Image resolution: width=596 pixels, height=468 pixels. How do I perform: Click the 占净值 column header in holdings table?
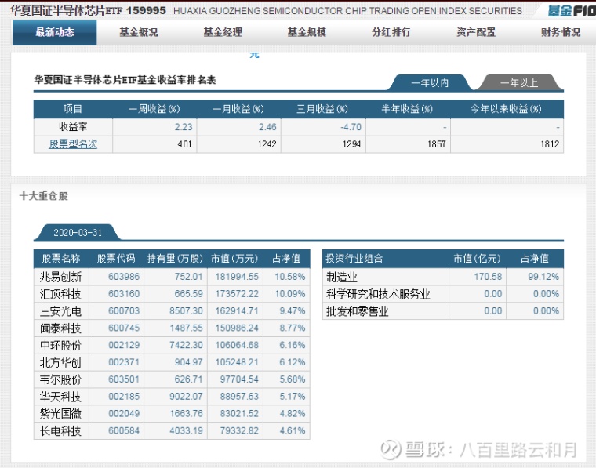tap(287, 259)
